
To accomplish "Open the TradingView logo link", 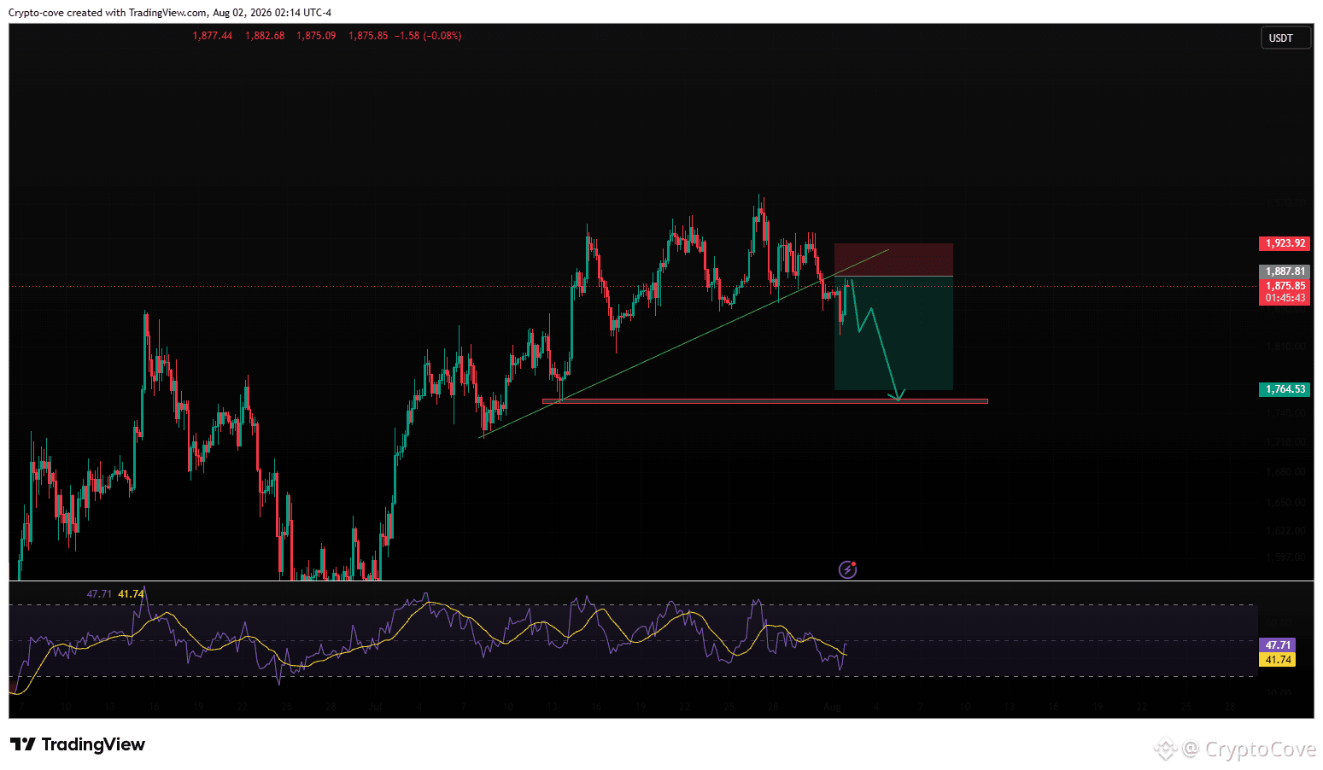I will point(78,744).
